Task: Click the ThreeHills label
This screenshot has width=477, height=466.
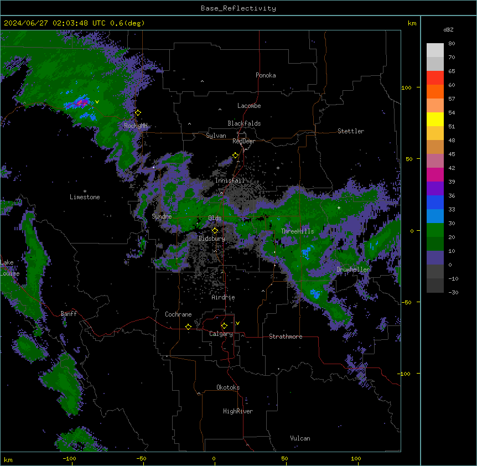Action: pos(298,231)
